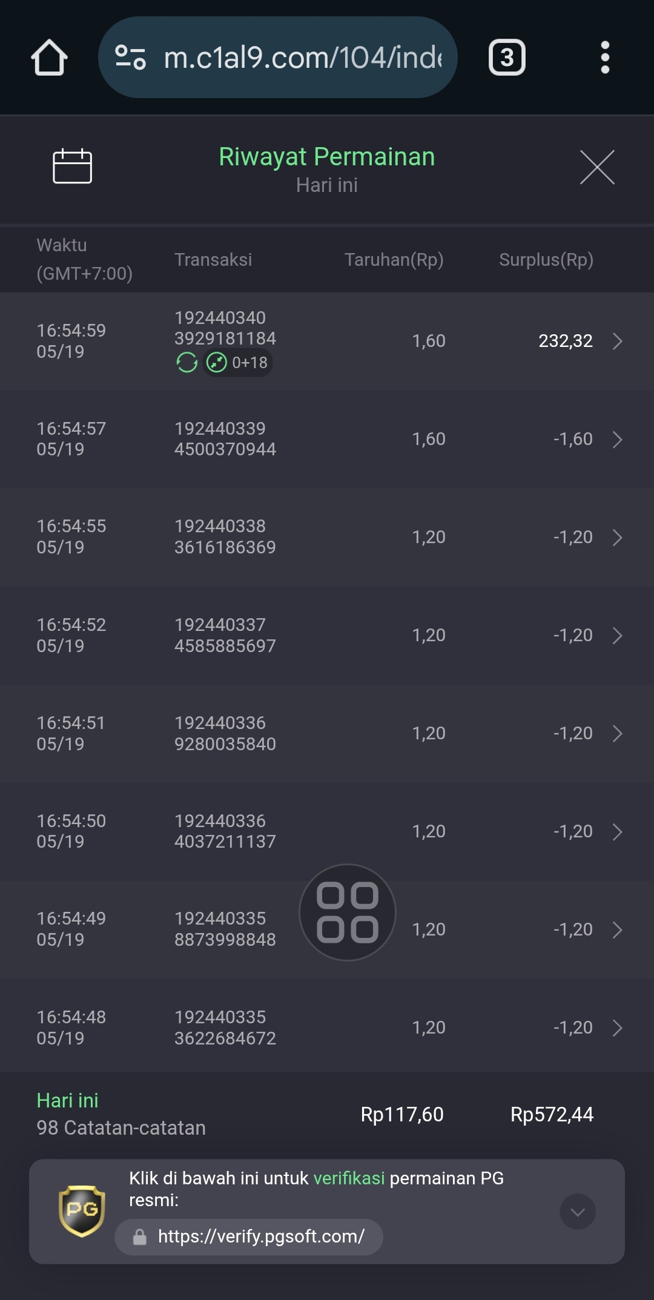The height and width of the screenshot is (1300, 654).
Task: Expand the 16:54:48 transaction row arrow
Action: [x=617, y=1028]
